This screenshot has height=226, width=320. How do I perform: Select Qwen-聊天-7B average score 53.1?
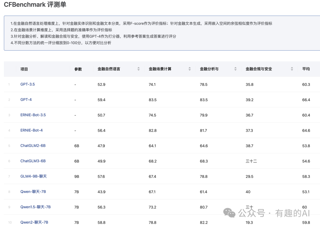click(306, 192)
